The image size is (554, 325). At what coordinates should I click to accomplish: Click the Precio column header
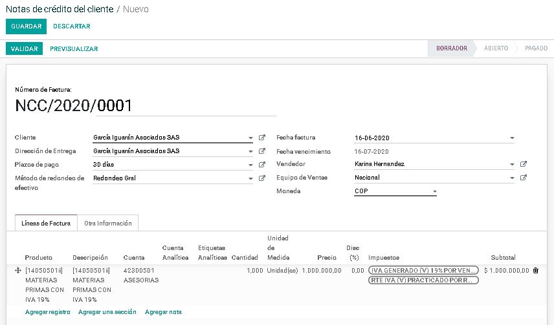pyautogui.click(x=327, y=258)
